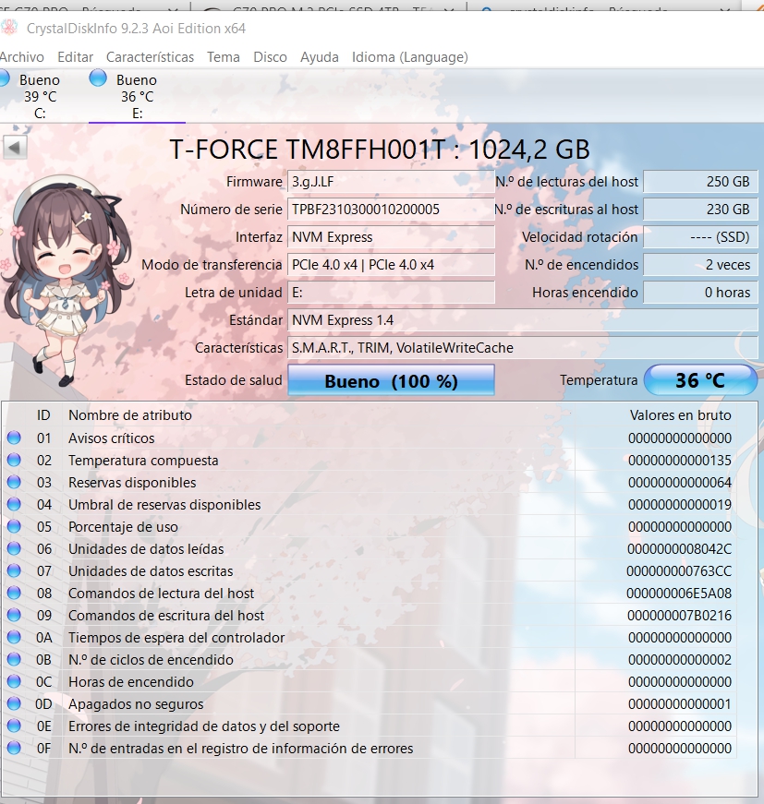Open the Idioma (Language) menu
Viewport: 764px width, 804px height.
[x=410, y=57]
